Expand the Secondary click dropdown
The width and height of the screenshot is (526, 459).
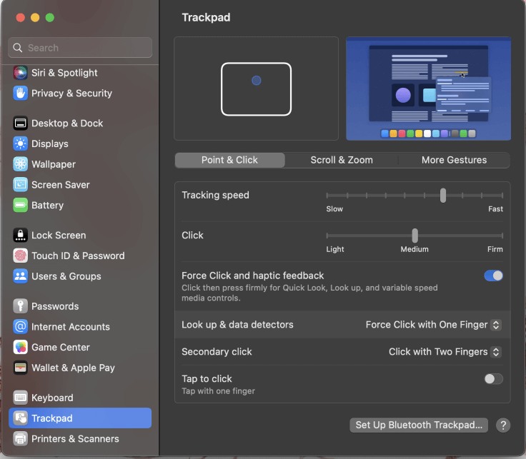445,352
